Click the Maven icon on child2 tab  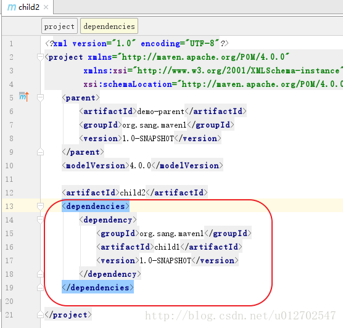[12, 7]
